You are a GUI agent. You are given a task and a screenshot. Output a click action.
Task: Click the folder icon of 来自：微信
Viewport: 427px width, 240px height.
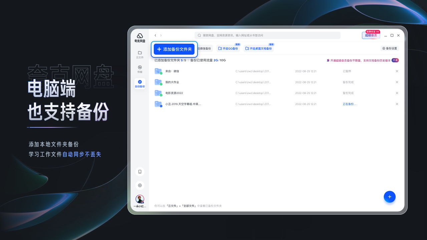coord(158,71)
